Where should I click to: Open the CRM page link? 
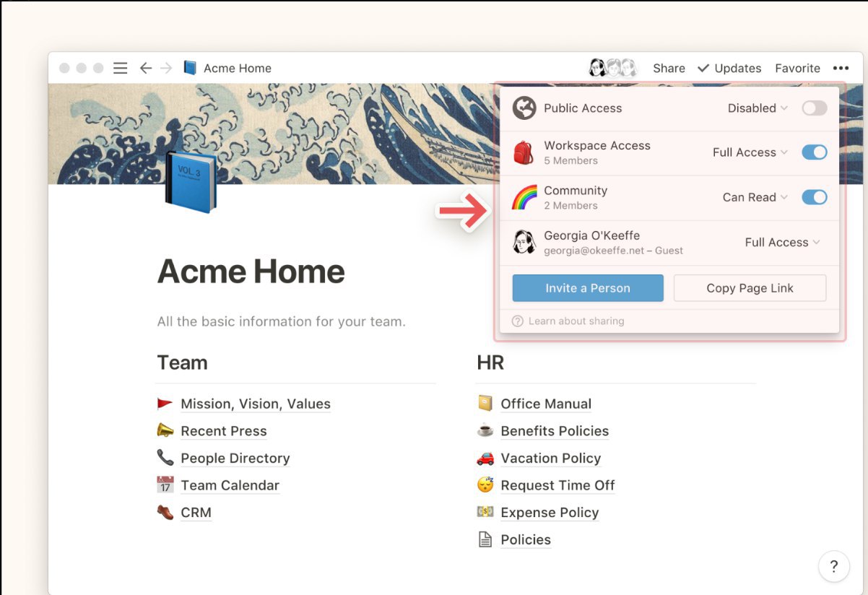[196, 513]
